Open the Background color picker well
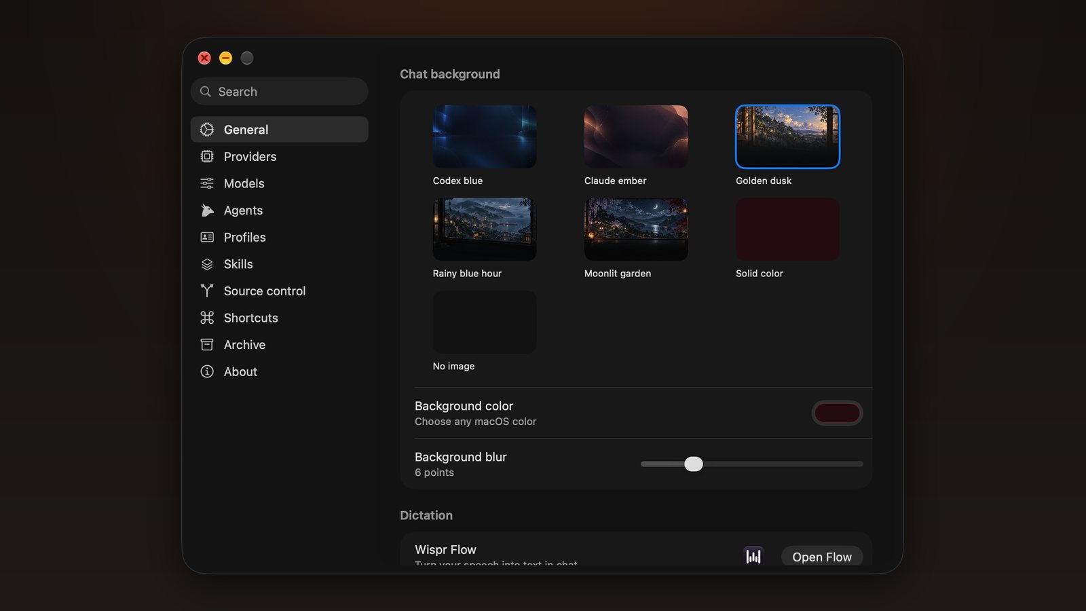Screen dimensions: 1086x611 (x=837, y=413)
